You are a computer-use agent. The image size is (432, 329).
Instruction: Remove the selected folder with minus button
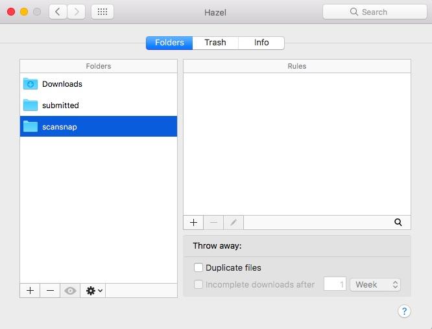coord(50,291)
